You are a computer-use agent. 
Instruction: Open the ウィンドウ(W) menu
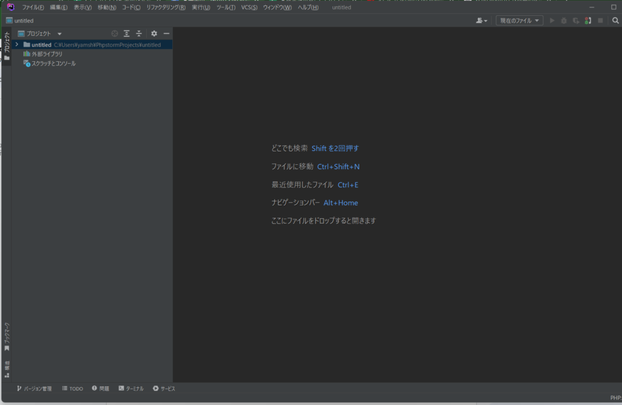(277, 7)
